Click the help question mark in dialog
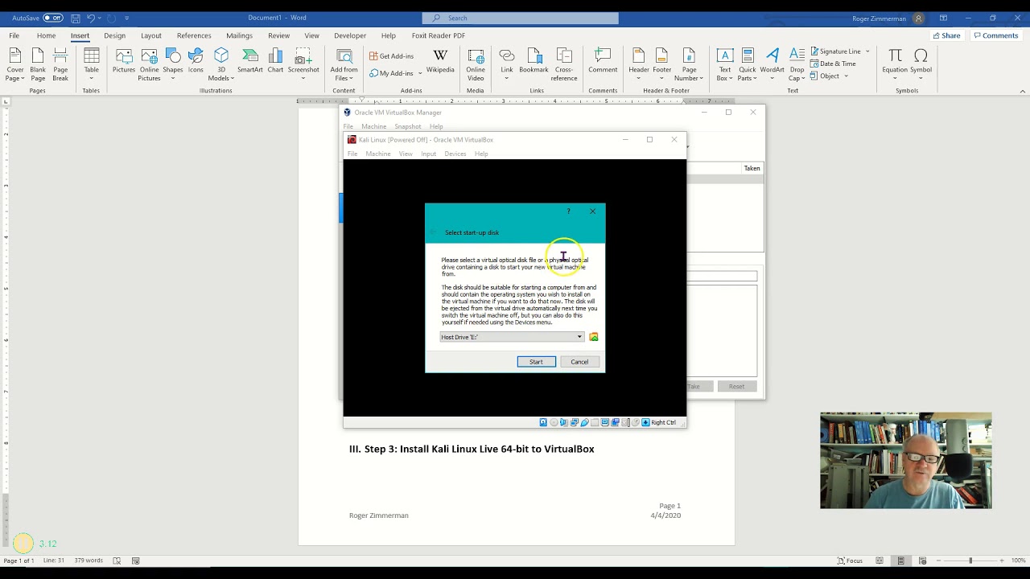Screen dimensions: 1030x579 (x=568, y=211)
